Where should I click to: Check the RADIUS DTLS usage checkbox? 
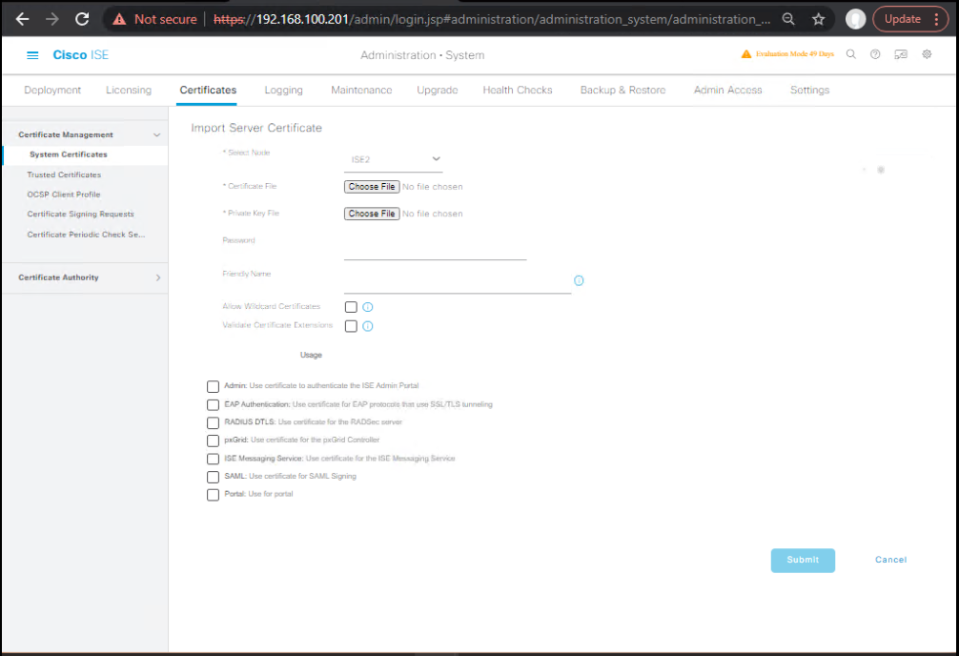point(213,422)
